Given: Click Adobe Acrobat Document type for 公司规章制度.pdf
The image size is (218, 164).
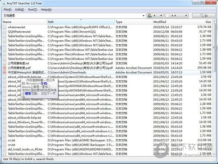Looking at the screenshot, I should 133,68.
